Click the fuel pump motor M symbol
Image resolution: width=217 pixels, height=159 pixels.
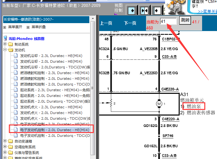(159, 104)
